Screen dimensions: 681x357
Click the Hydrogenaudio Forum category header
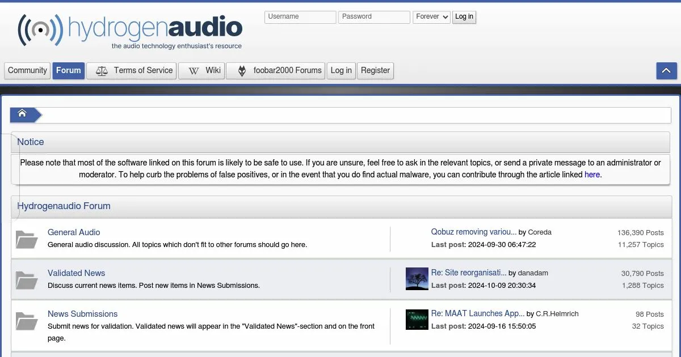(341, 206)
